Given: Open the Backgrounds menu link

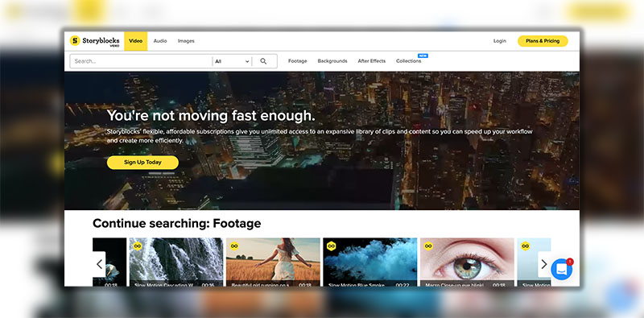Looking at the screenshot, I should point(332,61).
